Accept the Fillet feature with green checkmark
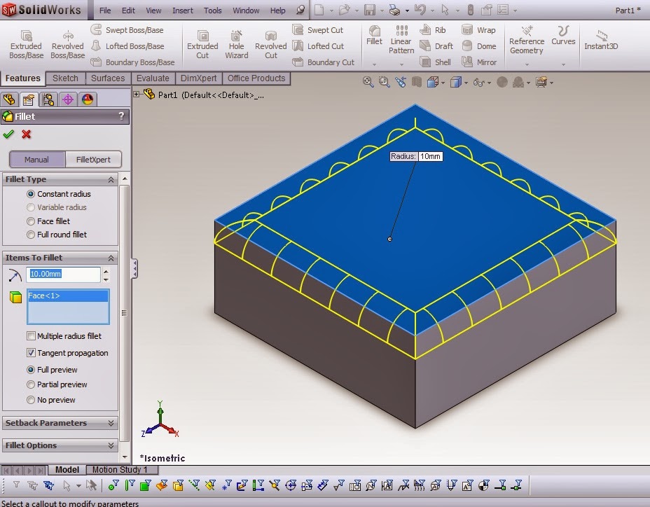 click(x=8, y=134)
